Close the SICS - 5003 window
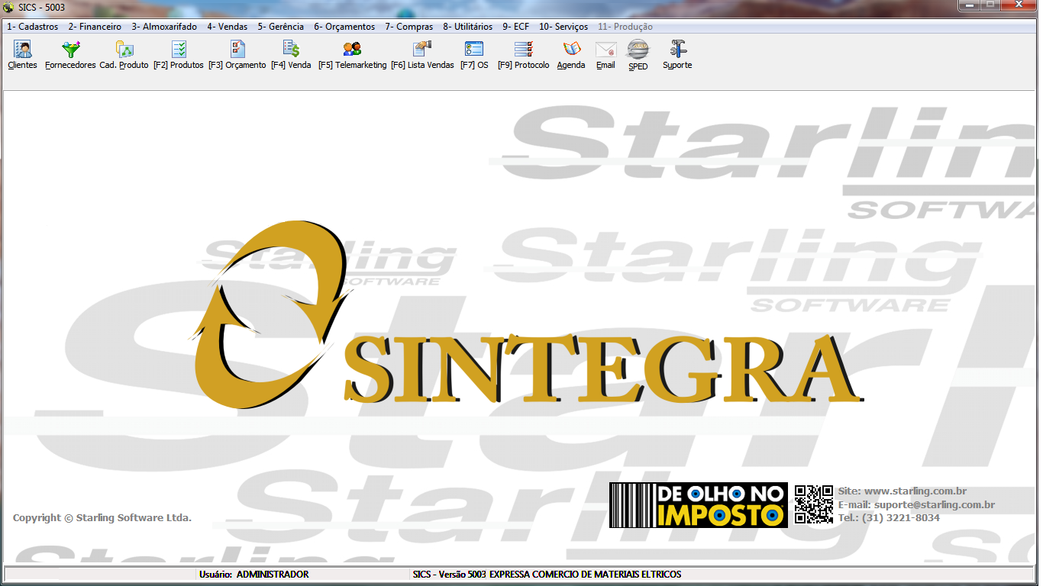This screenshot has height=586, width=1043. click(1019, 5)
